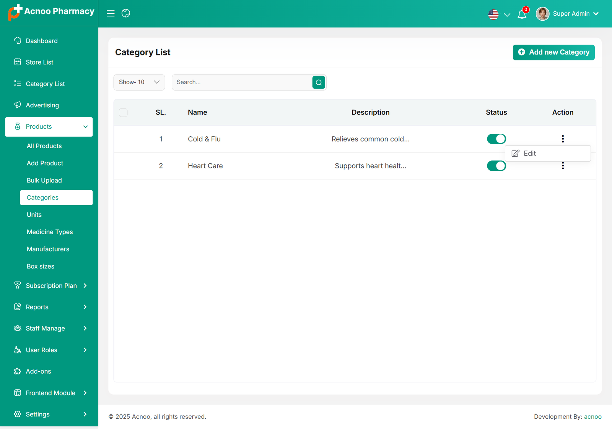Click the globe icon in header
612x429 pixels.
pos(126,13)
